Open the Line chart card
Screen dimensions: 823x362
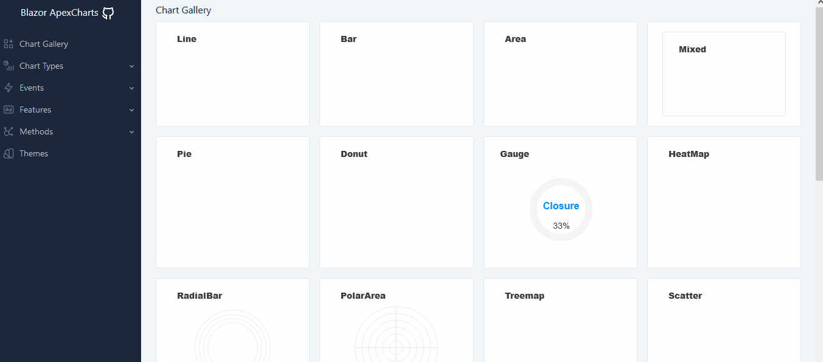(232, 74)
